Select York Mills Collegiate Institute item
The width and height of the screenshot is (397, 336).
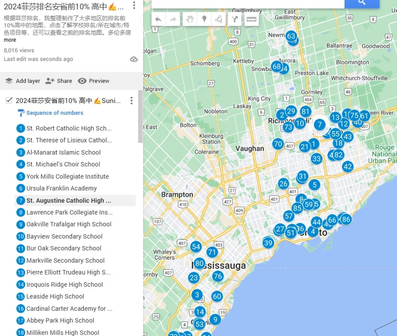75,176
